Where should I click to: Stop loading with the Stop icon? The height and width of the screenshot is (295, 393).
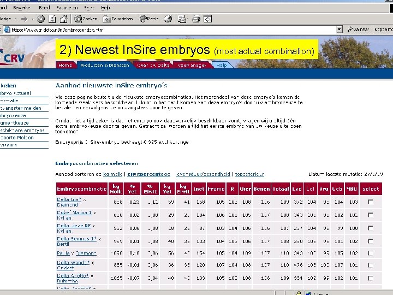pyautogui.click(x=41, y=19)
